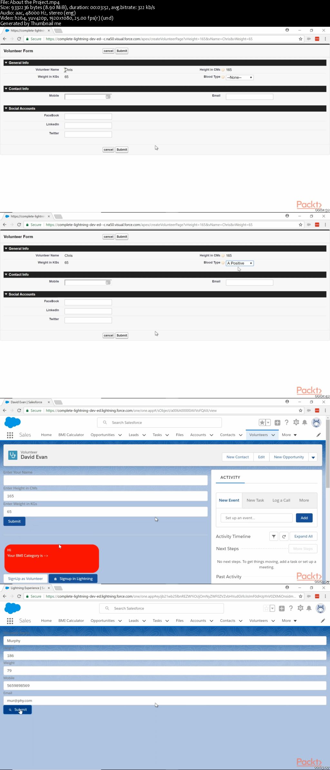
Task: Click the Murphy name input field
Action: [x=165, y=641]
